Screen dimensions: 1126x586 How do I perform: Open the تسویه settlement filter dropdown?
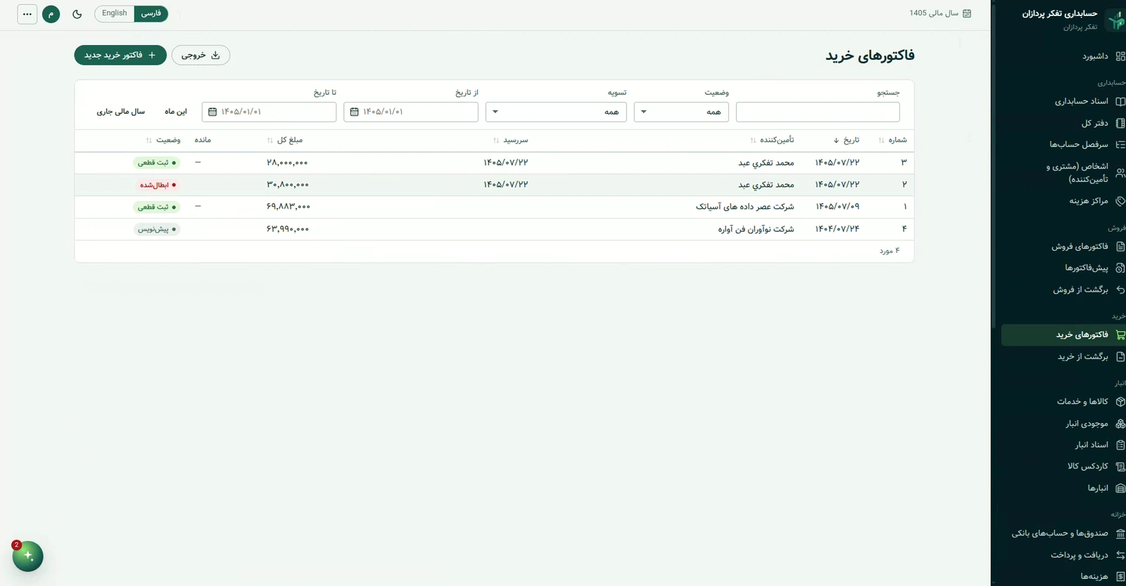(x=556, y=112)
